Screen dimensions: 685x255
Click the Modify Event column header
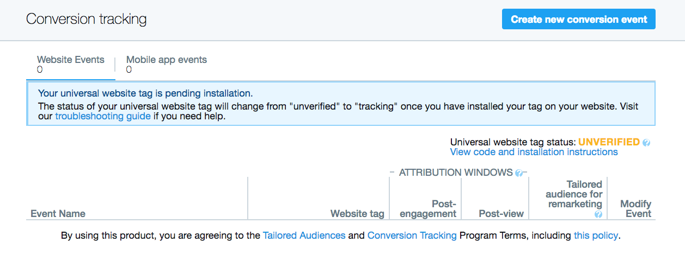[x=636, y=209]
